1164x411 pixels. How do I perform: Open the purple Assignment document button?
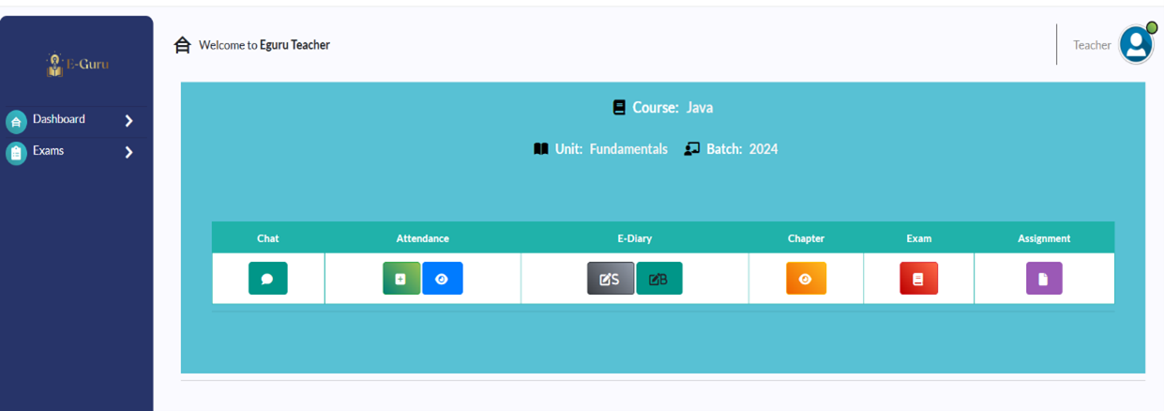(x=1043, y=279)
